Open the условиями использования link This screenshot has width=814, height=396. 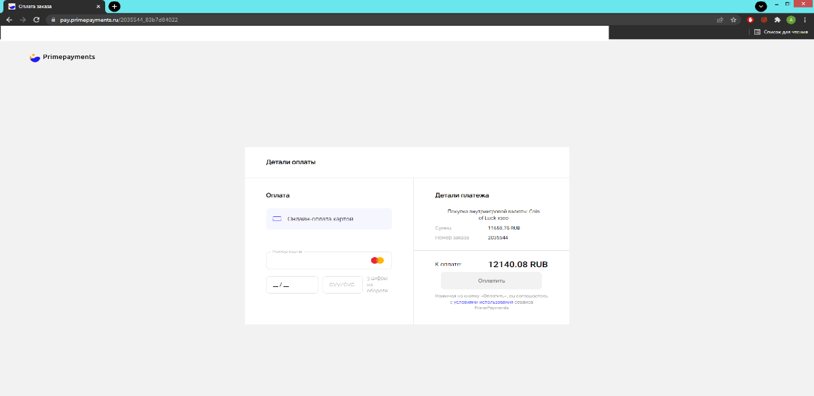pyautogui.click(x=492, y=302)
